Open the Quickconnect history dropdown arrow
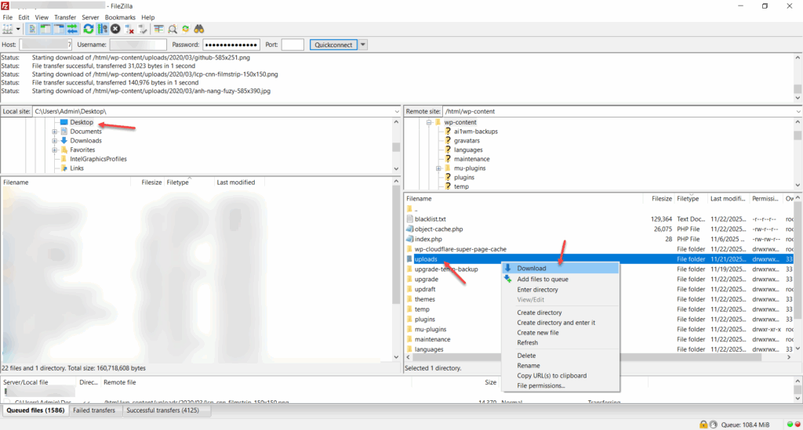This screenshot has height=430, width=803. tap(363, 45)
